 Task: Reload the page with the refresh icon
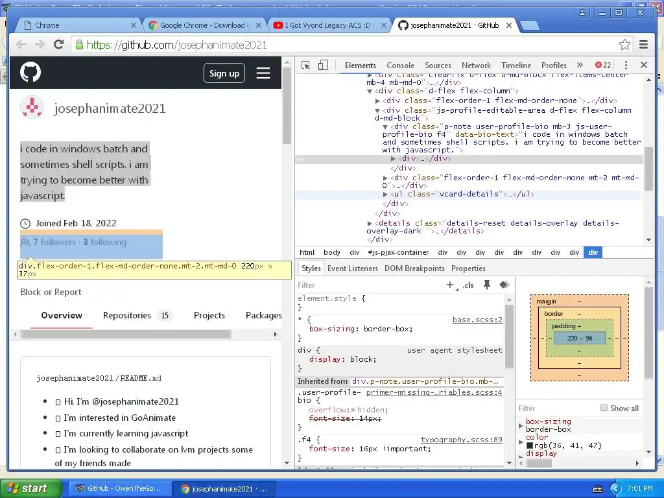(x=58, y=45)
